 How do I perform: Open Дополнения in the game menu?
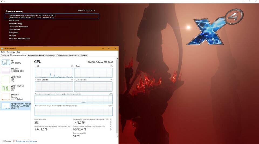(14, 29)
